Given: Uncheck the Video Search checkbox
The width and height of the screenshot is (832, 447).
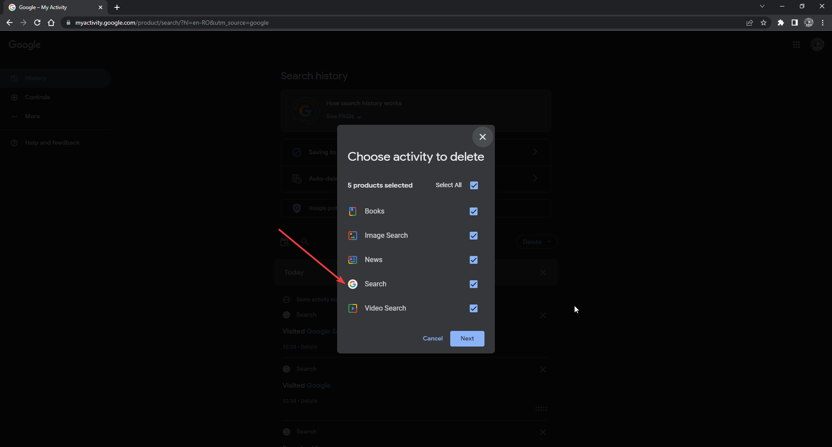Looking at the screenshot, I should [x=474, y=308].
